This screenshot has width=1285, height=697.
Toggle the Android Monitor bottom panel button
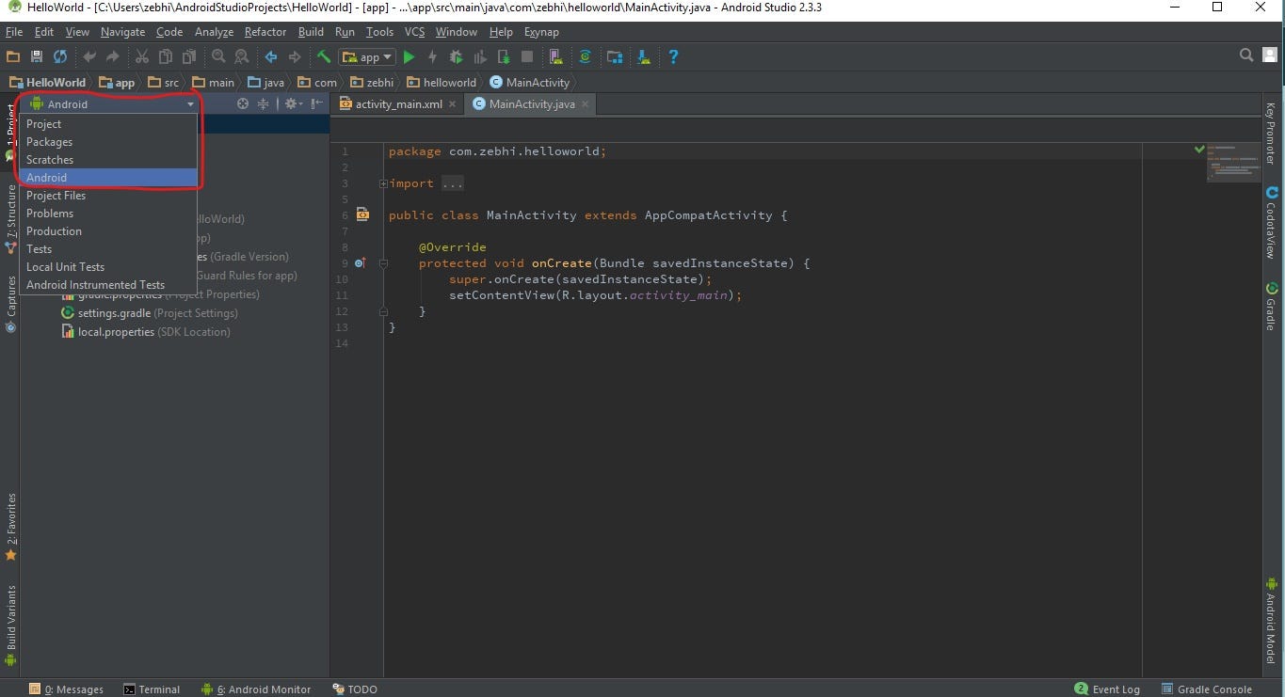coord(255,689)
